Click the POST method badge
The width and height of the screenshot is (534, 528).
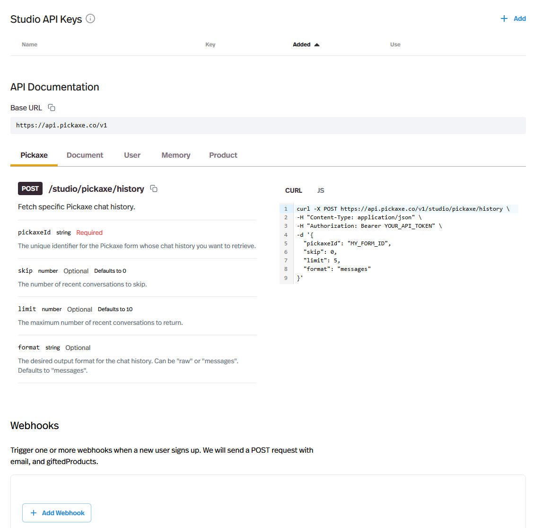[x=30, y=188]
